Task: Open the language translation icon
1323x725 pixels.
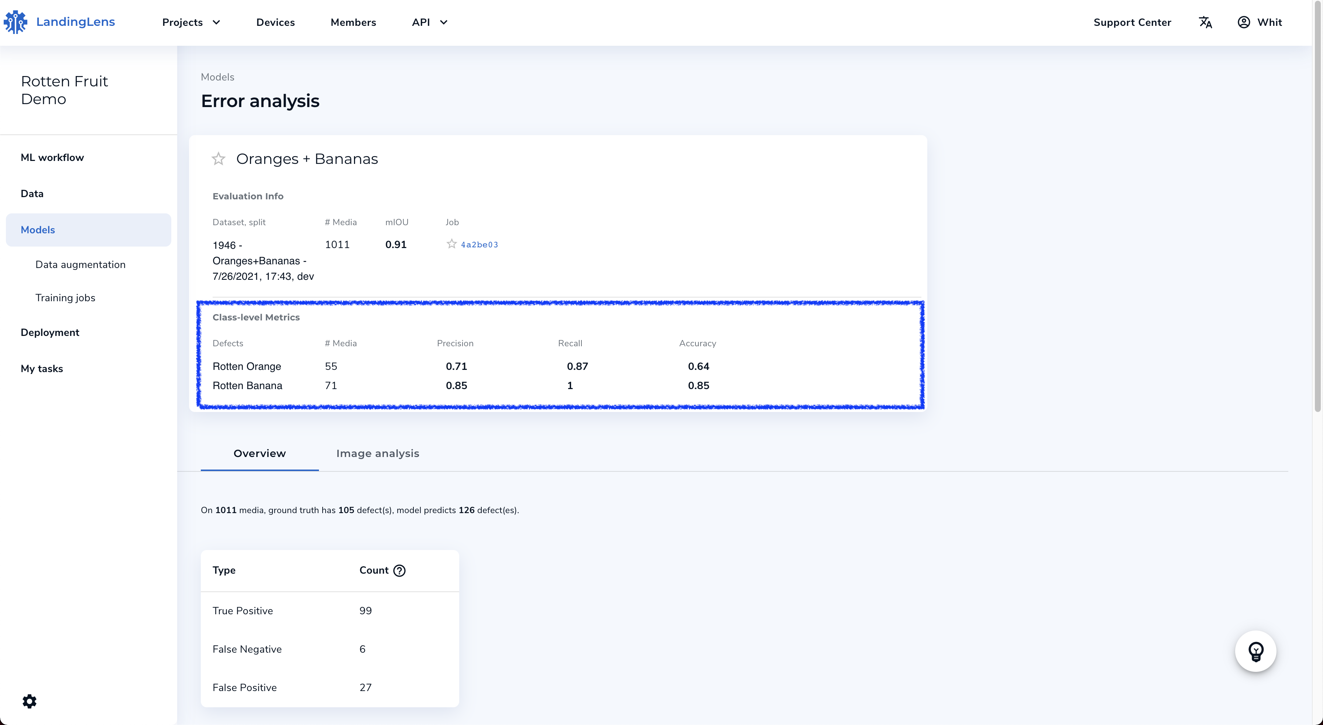Action: [x=1205, y=22]
